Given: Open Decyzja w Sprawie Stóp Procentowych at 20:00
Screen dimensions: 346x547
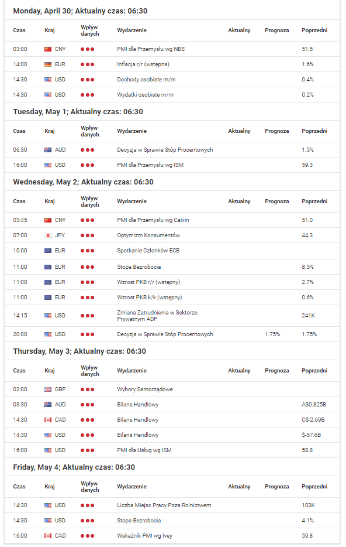Looking at the screenshot, I should tap(165, 334).
